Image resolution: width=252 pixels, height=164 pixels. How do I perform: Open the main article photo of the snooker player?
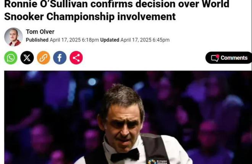(128, 117)
